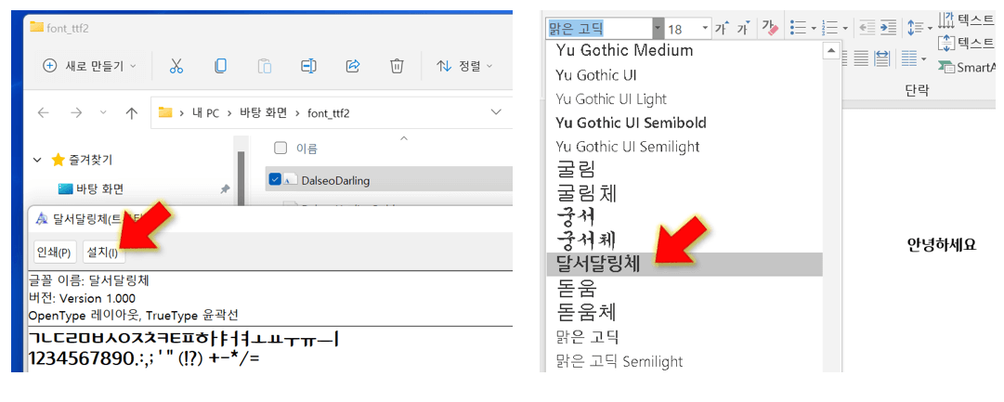1004x402 pixels.
Task: Select the DalseoDarling font file
Action: (389, 180)
